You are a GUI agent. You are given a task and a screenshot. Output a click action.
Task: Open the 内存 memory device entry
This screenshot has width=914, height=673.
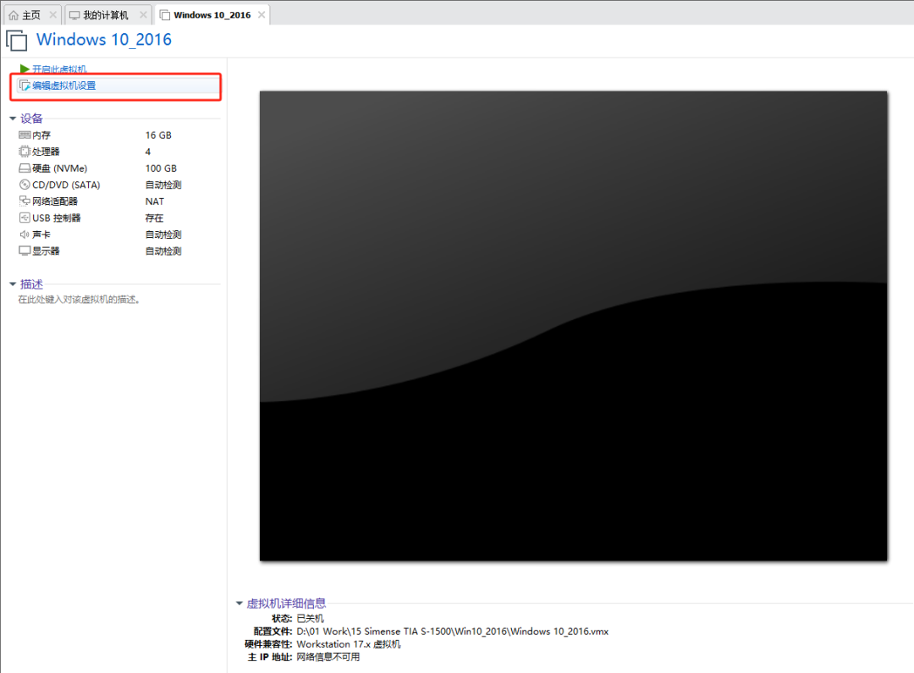(41, 135)
